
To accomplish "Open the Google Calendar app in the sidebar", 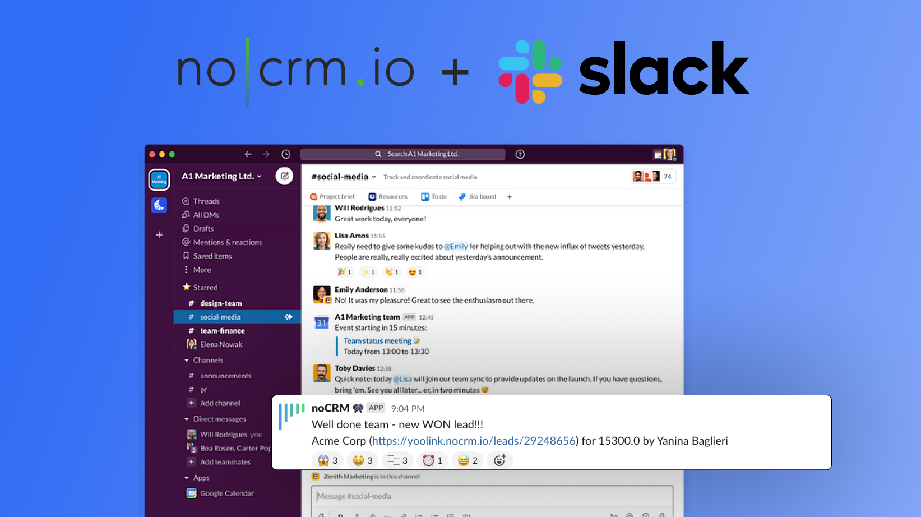I will [x=226, y=493].
